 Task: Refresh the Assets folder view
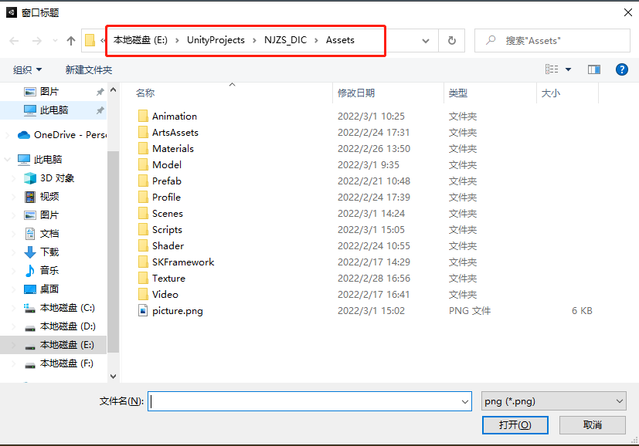pos(452,40)
